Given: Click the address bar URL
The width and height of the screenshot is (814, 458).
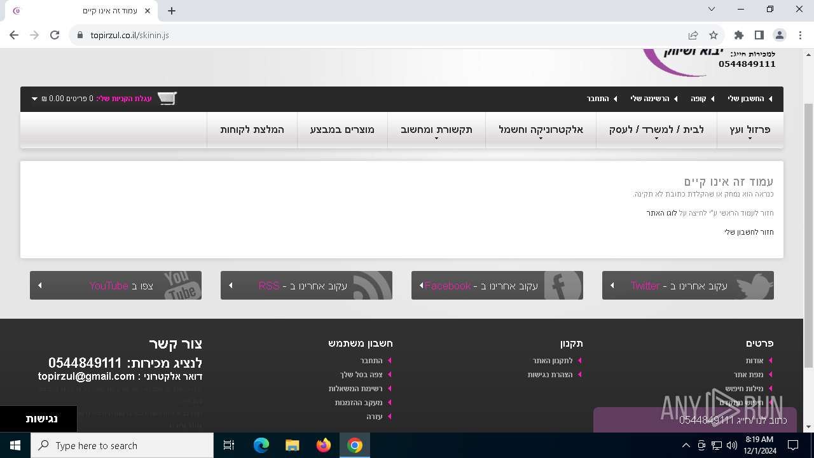Looking at the screenshot, I should pos(130,35).
